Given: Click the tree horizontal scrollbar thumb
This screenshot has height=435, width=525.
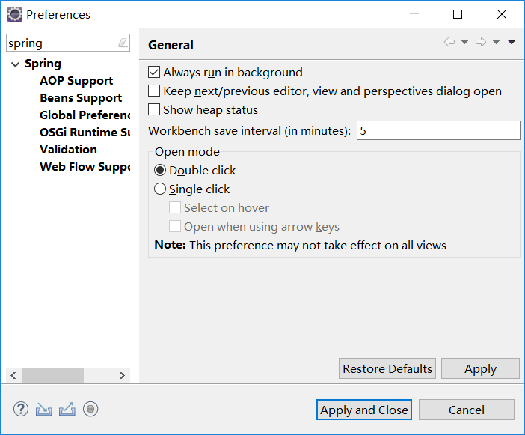Looking at the screenshot, I should [x=52, y=375].
